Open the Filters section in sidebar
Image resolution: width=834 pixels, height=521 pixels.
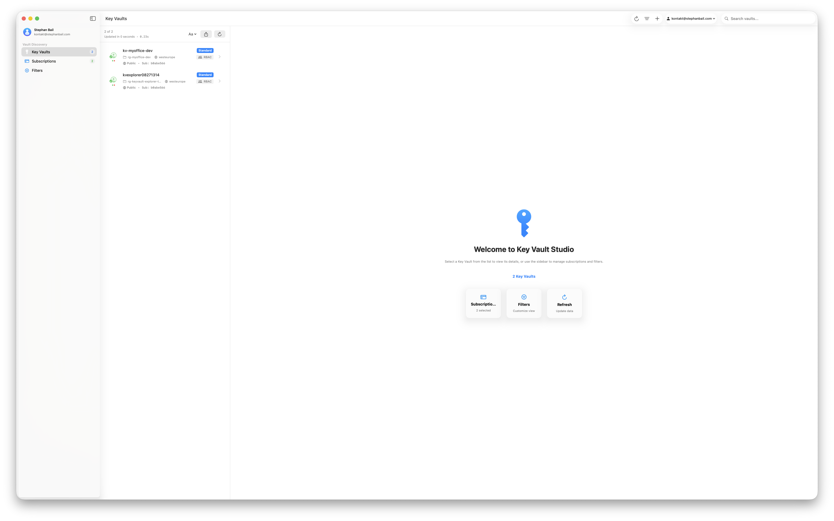tap(37, 70)
